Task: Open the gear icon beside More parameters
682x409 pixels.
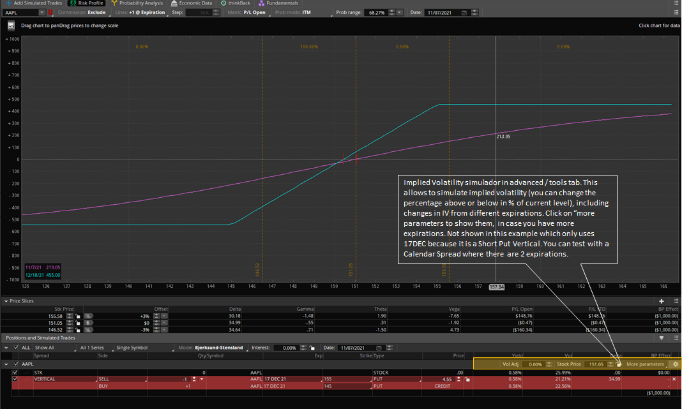Action: pos(675,364)
